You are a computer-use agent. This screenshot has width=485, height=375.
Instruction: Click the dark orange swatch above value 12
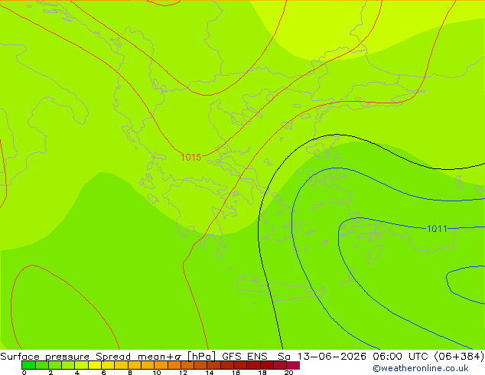point(187,365)
